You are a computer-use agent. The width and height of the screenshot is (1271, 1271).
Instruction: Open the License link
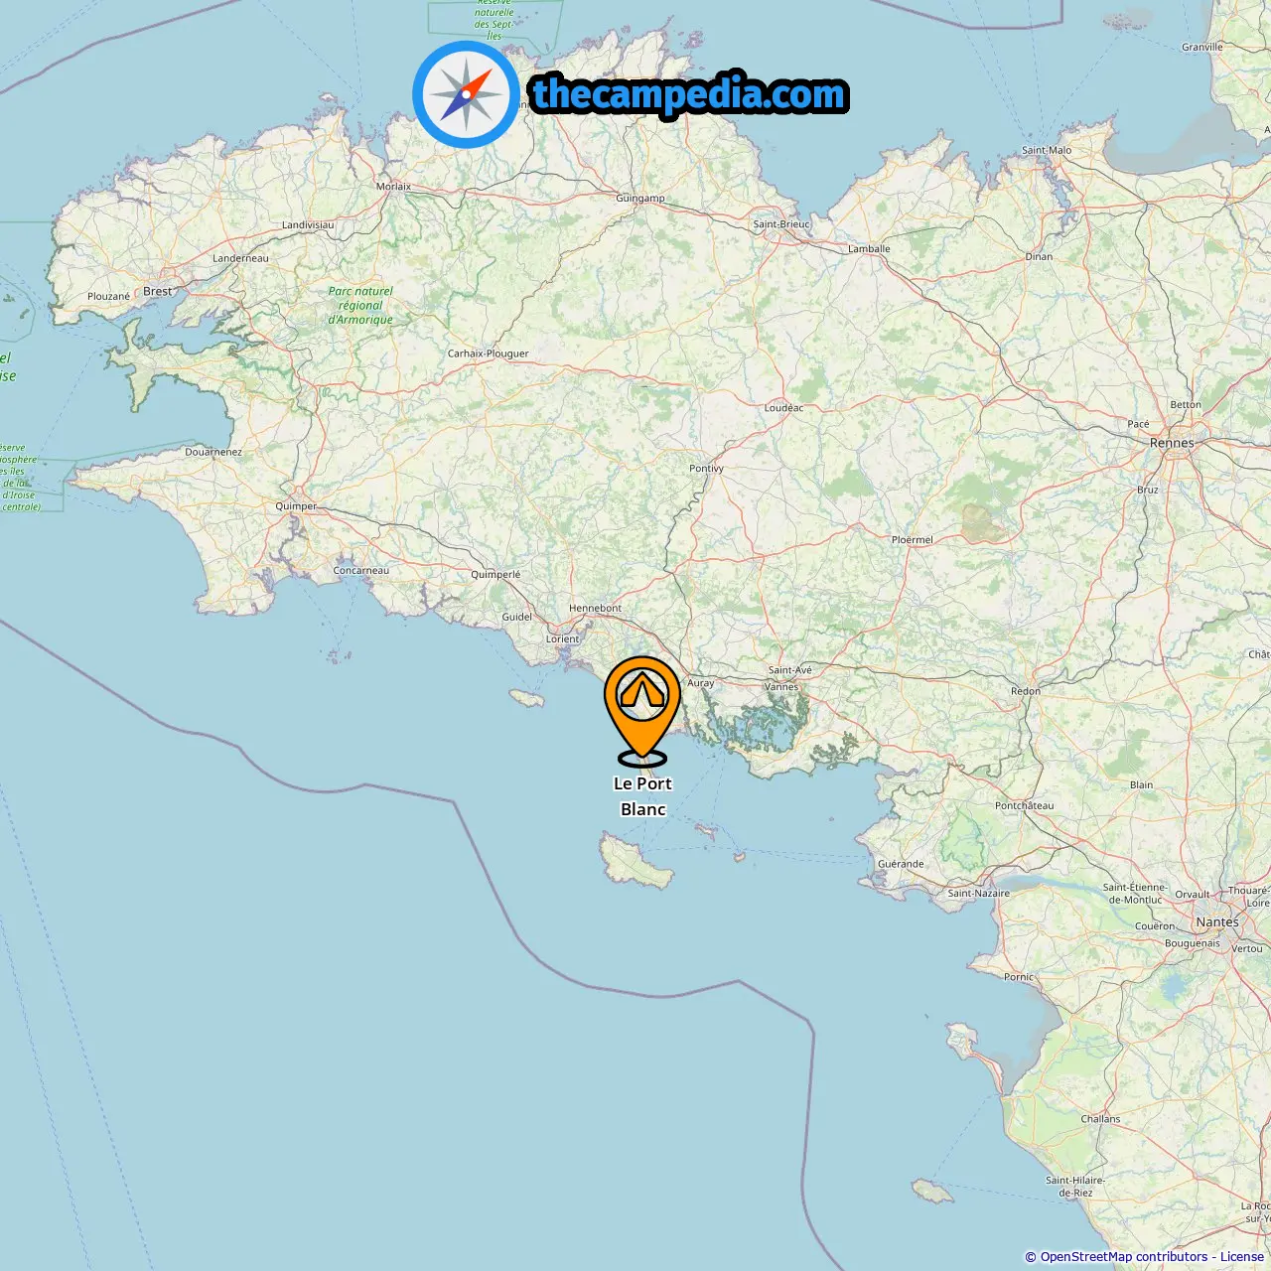click(x=1242, y=1257)
